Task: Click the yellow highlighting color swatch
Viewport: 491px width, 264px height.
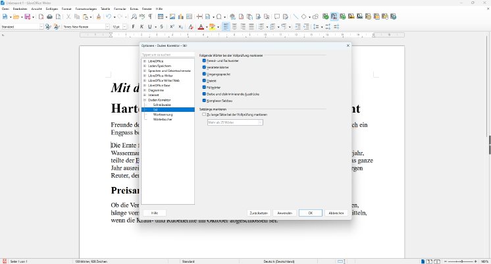Action: click(x=213, y=27)
